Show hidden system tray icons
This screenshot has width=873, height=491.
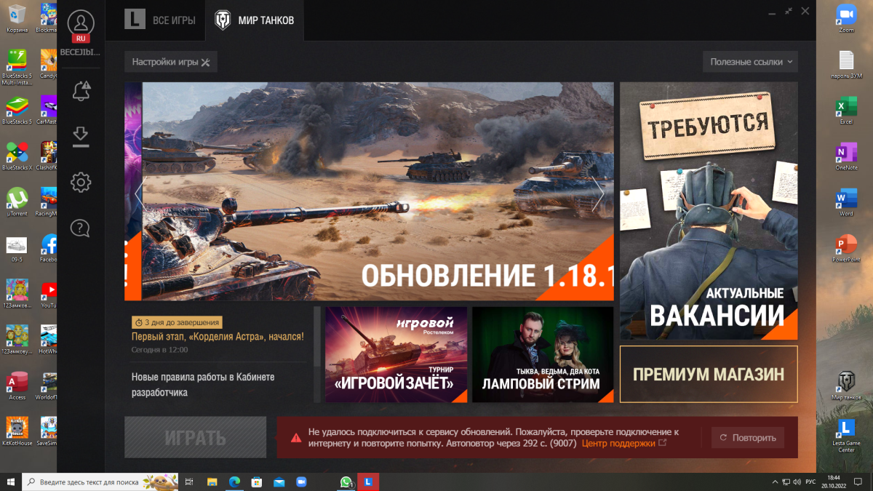coord(773,482)
